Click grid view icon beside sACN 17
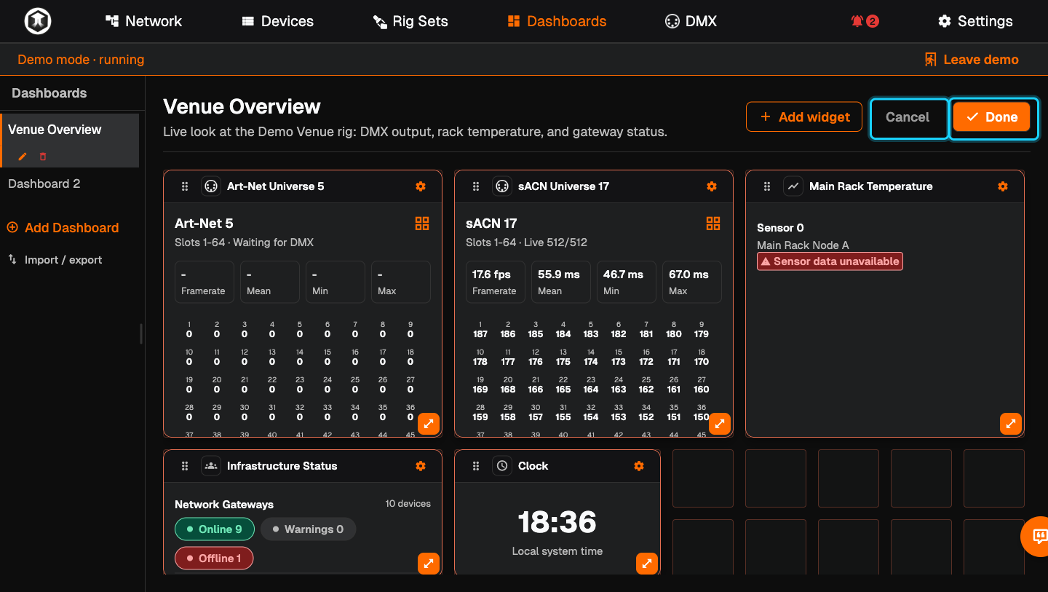The height and width of the screenshot is (592, 1048). (713, 224)
